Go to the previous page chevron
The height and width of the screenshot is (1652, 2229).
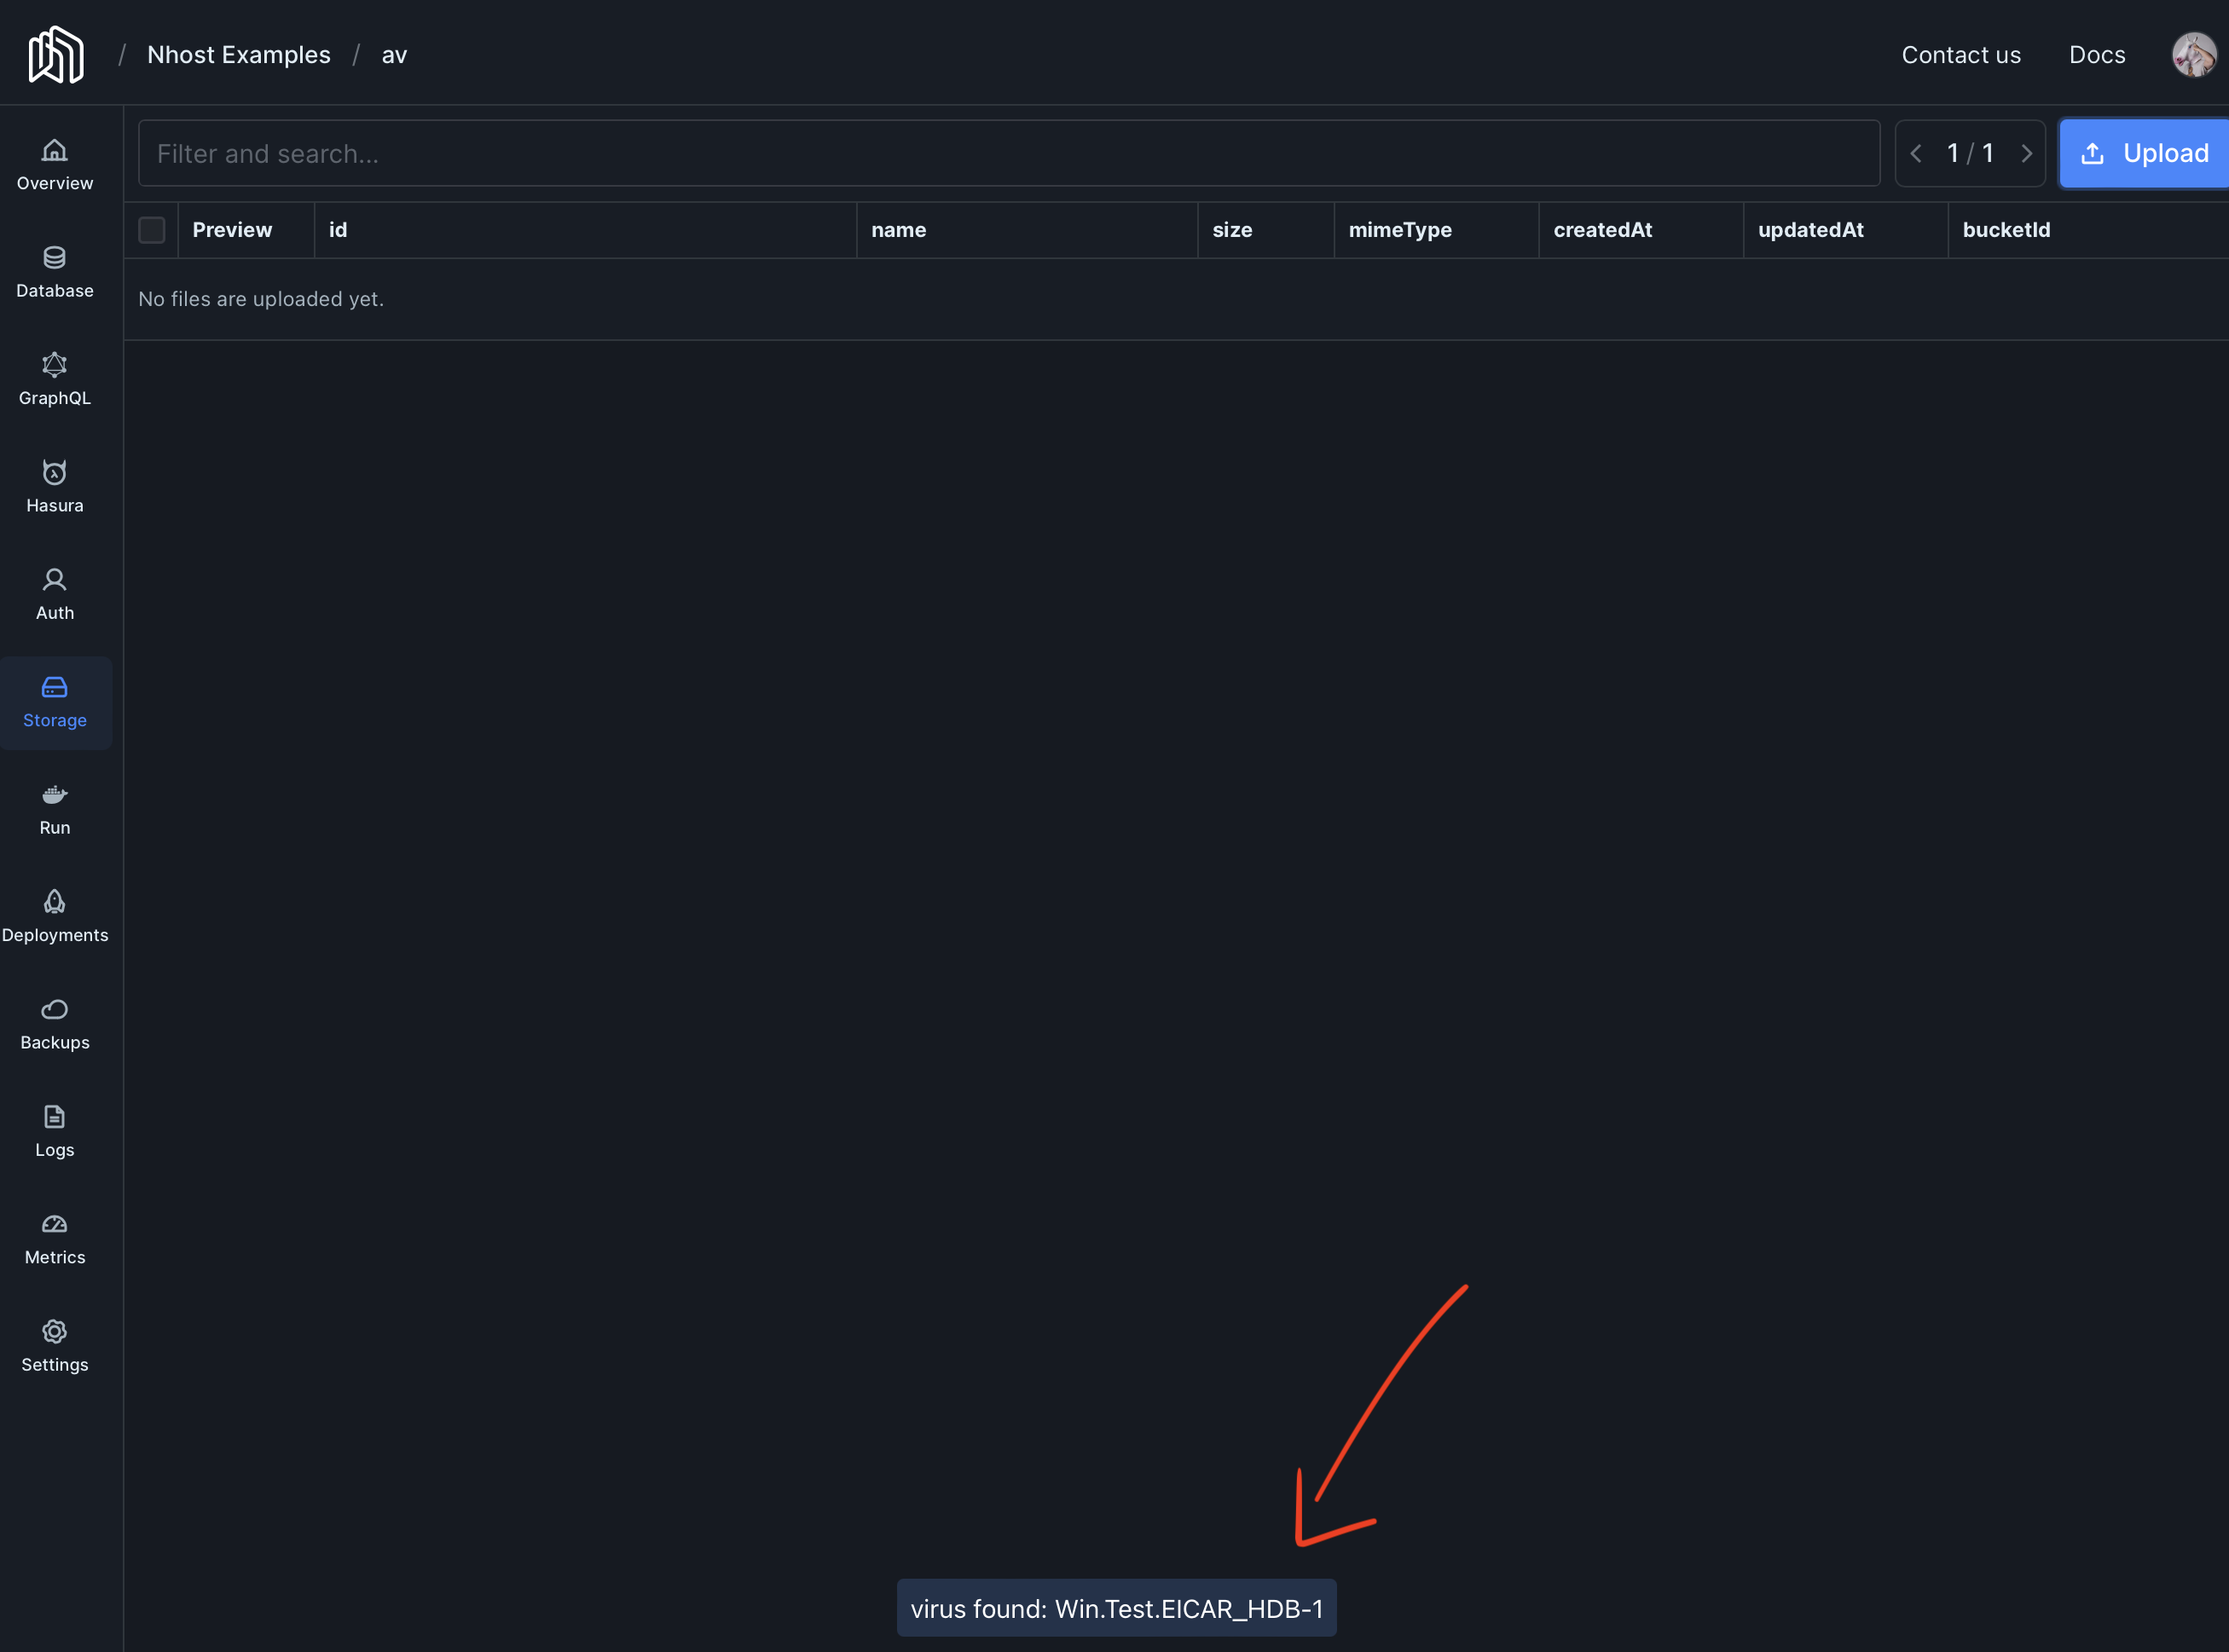(1916, 154)
